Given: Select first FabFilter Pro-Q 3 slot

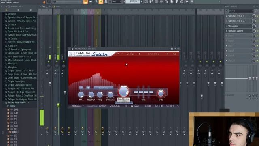Looking at the screenshot, I should (x=238, y=16).
